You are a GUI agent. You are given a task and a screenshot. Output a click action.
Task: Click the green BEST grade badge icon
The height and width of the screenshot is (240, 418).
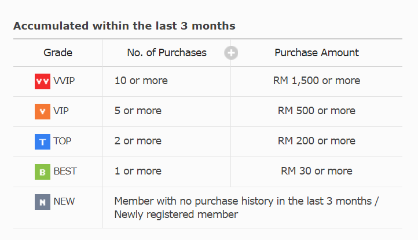point(42,172)
